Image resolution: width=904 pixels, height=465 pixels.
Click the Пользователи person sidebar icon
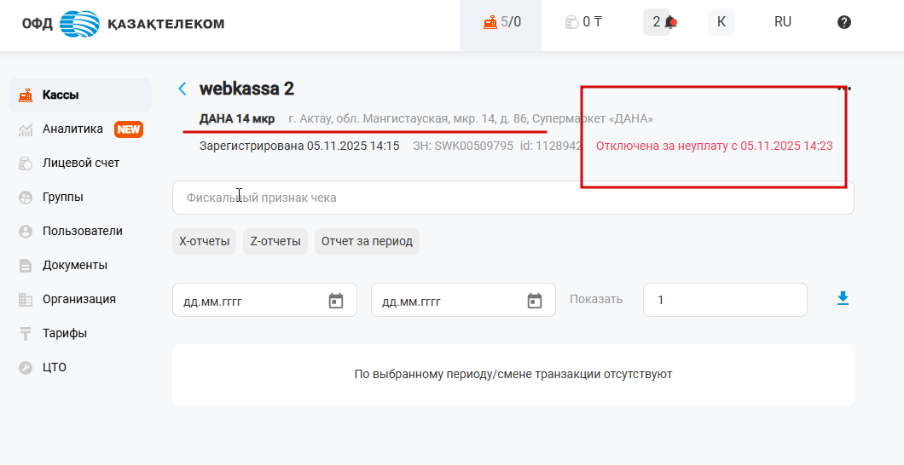point(26,232)
